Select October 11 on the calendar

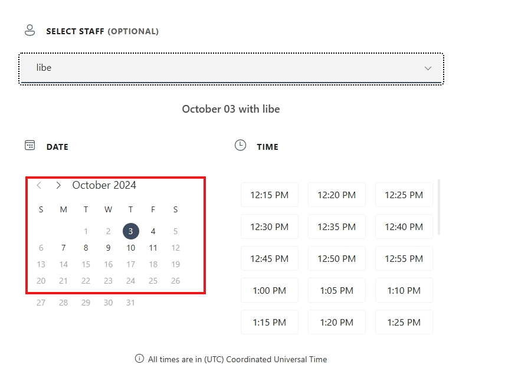tap(153, 248)
